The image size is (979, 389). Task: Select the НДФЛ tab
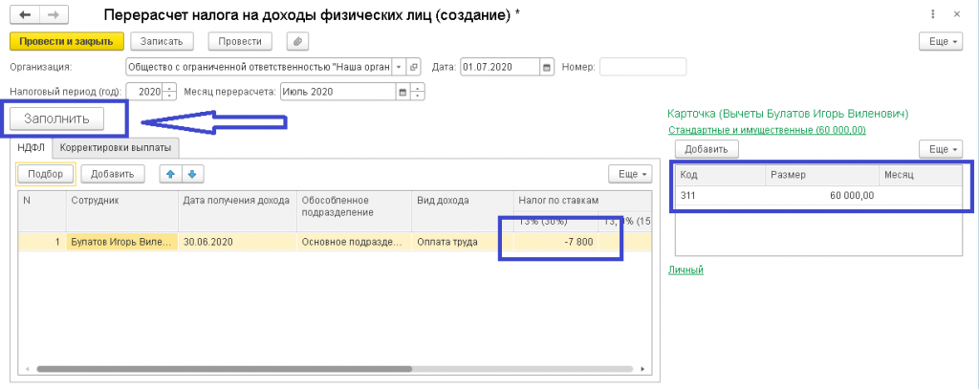tap(31, 147)
